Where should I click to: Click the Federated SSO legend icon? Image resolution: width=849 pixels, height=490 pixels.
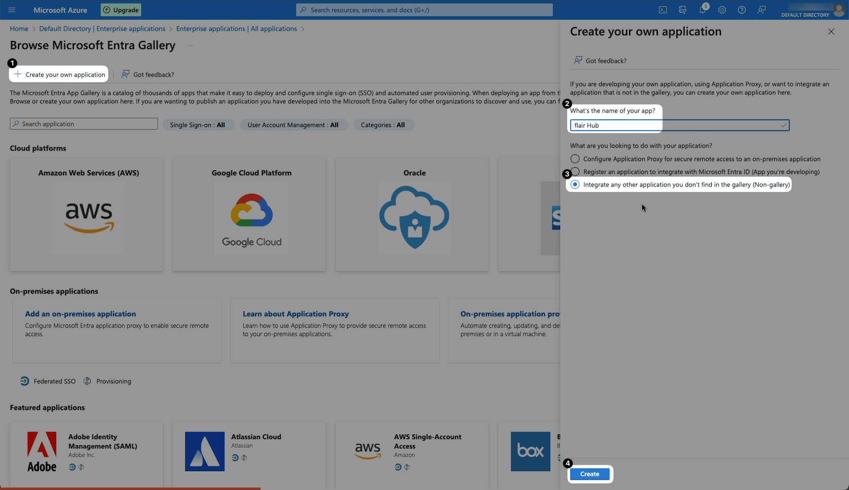click(x=24, y=381)
